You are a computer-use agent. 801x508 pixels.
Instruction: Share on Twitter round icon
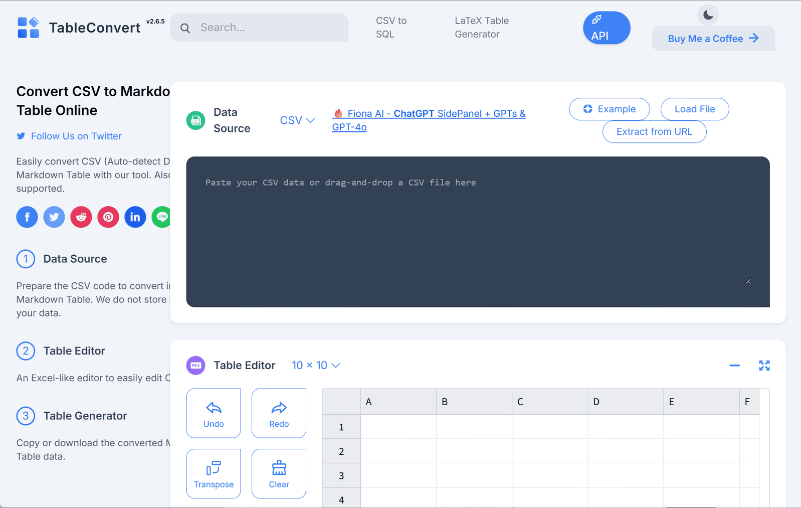click(x=54, y=217)
